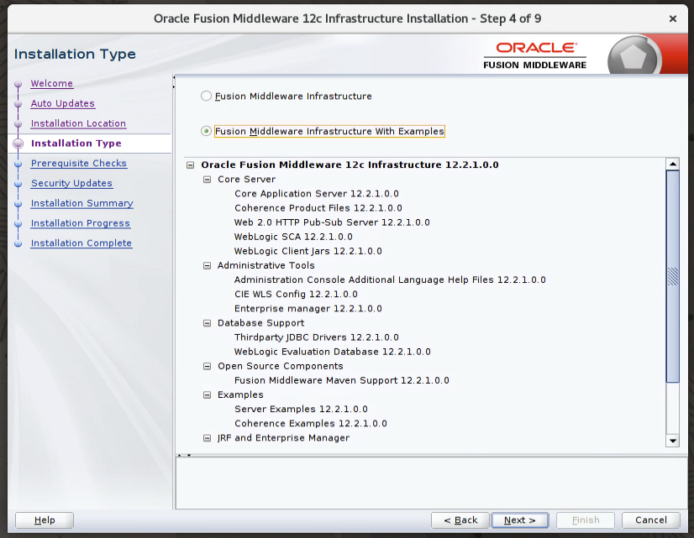Select Thirdparty JDBC Drivers 12.2.1.0.0
Screen dimensions: 694x538
(317, 337)
